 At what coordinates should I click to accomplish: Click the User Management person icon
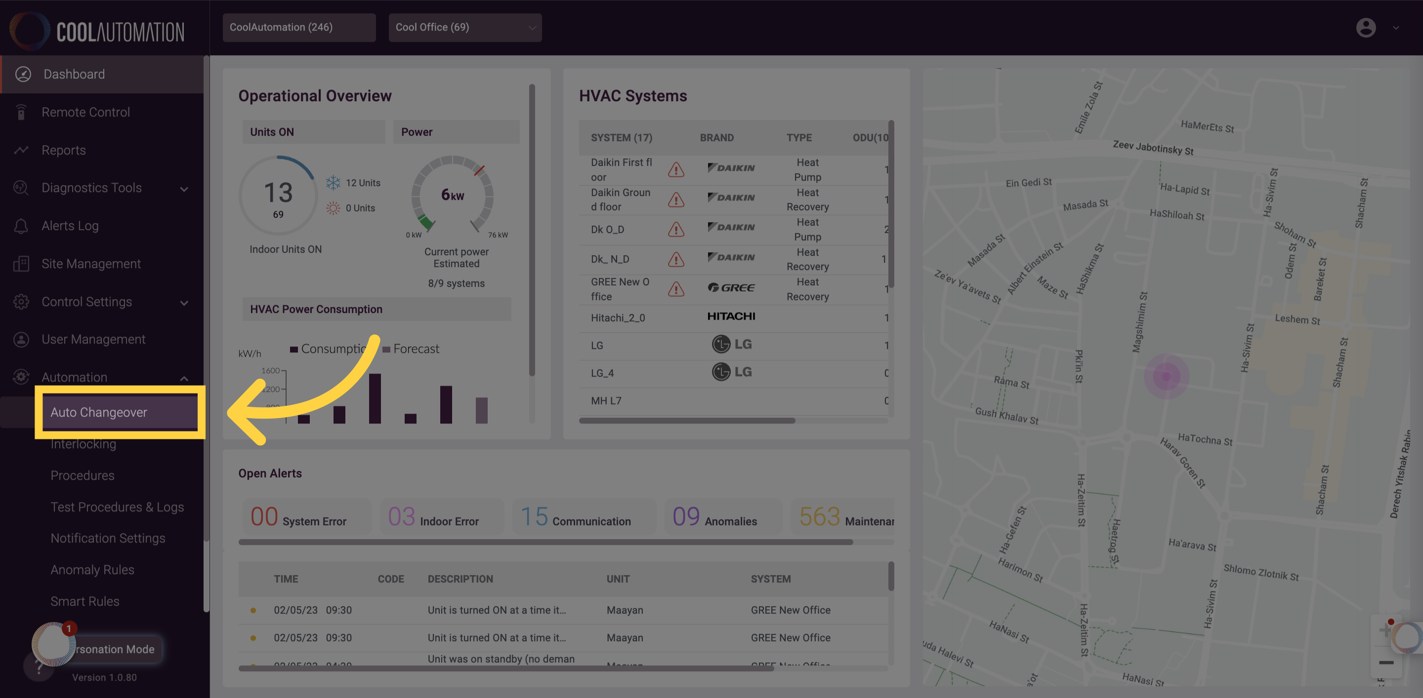pos(21,339)
